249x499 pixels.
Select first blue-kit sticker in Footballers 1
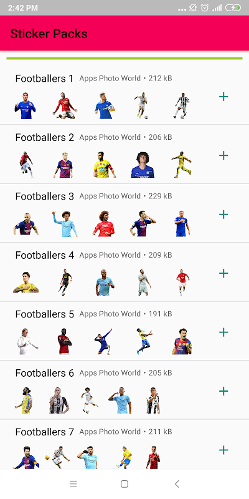pyautogui.click(x=26, y=105)
